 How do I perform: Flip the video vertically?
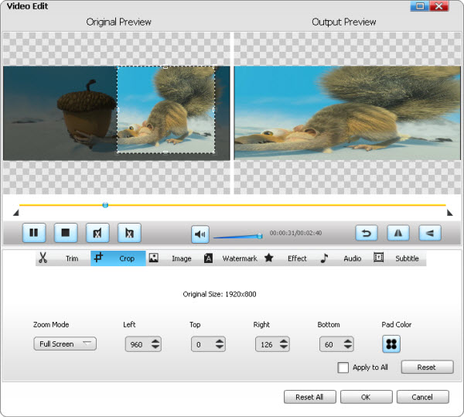click(x=430, y=233)
